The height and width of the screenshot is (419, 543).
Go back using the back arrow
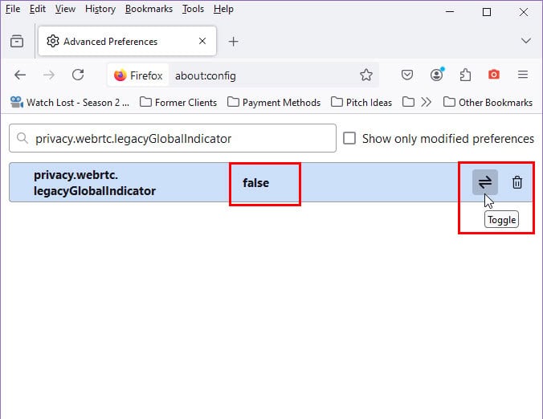click(20, 75)
